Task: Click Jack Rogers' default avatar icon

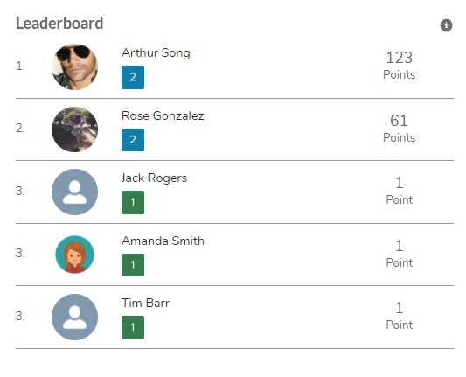Action: pos(74,192)
